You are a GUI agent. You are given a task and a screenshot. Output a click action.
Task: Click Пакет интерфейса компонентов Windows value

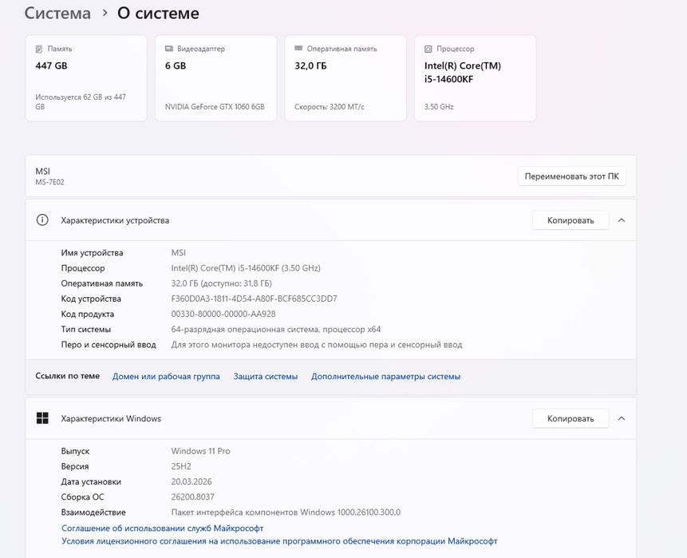pyautogui.click(x=286, y=512)
